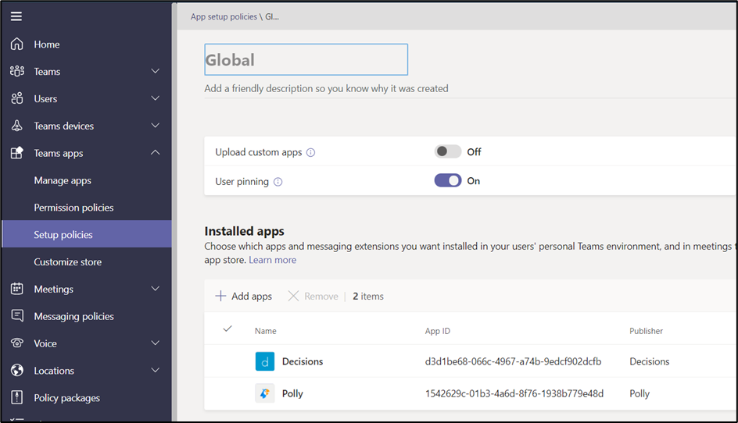Select the Decisions app name

303,361
